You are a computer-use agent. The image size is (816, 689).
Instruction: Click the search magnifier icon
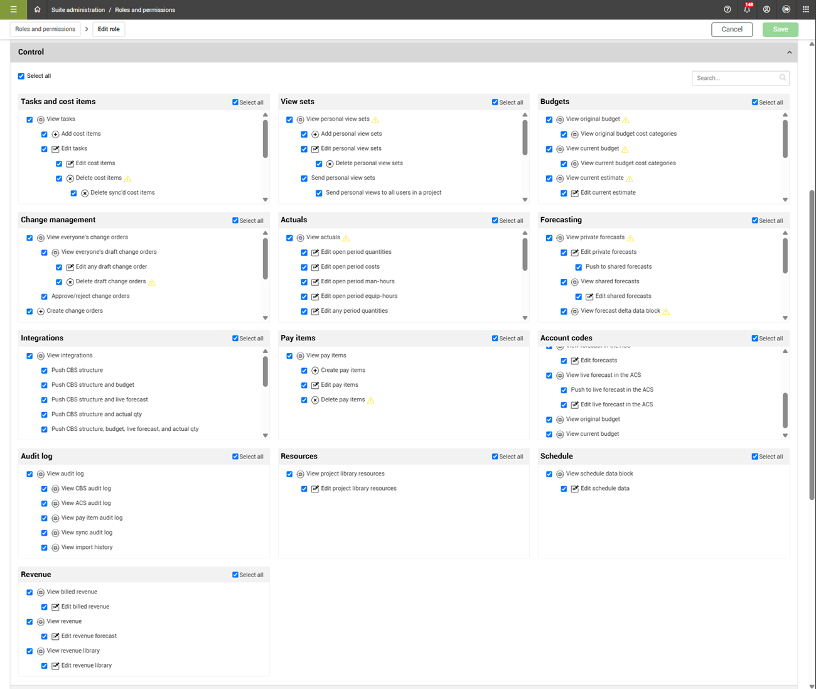(x=783, y=78)
